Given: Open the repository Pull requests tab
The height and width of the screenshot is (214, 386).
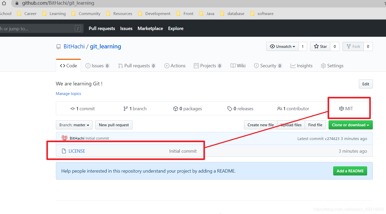Looking at the screenshot, I should [x=137, y=66].
